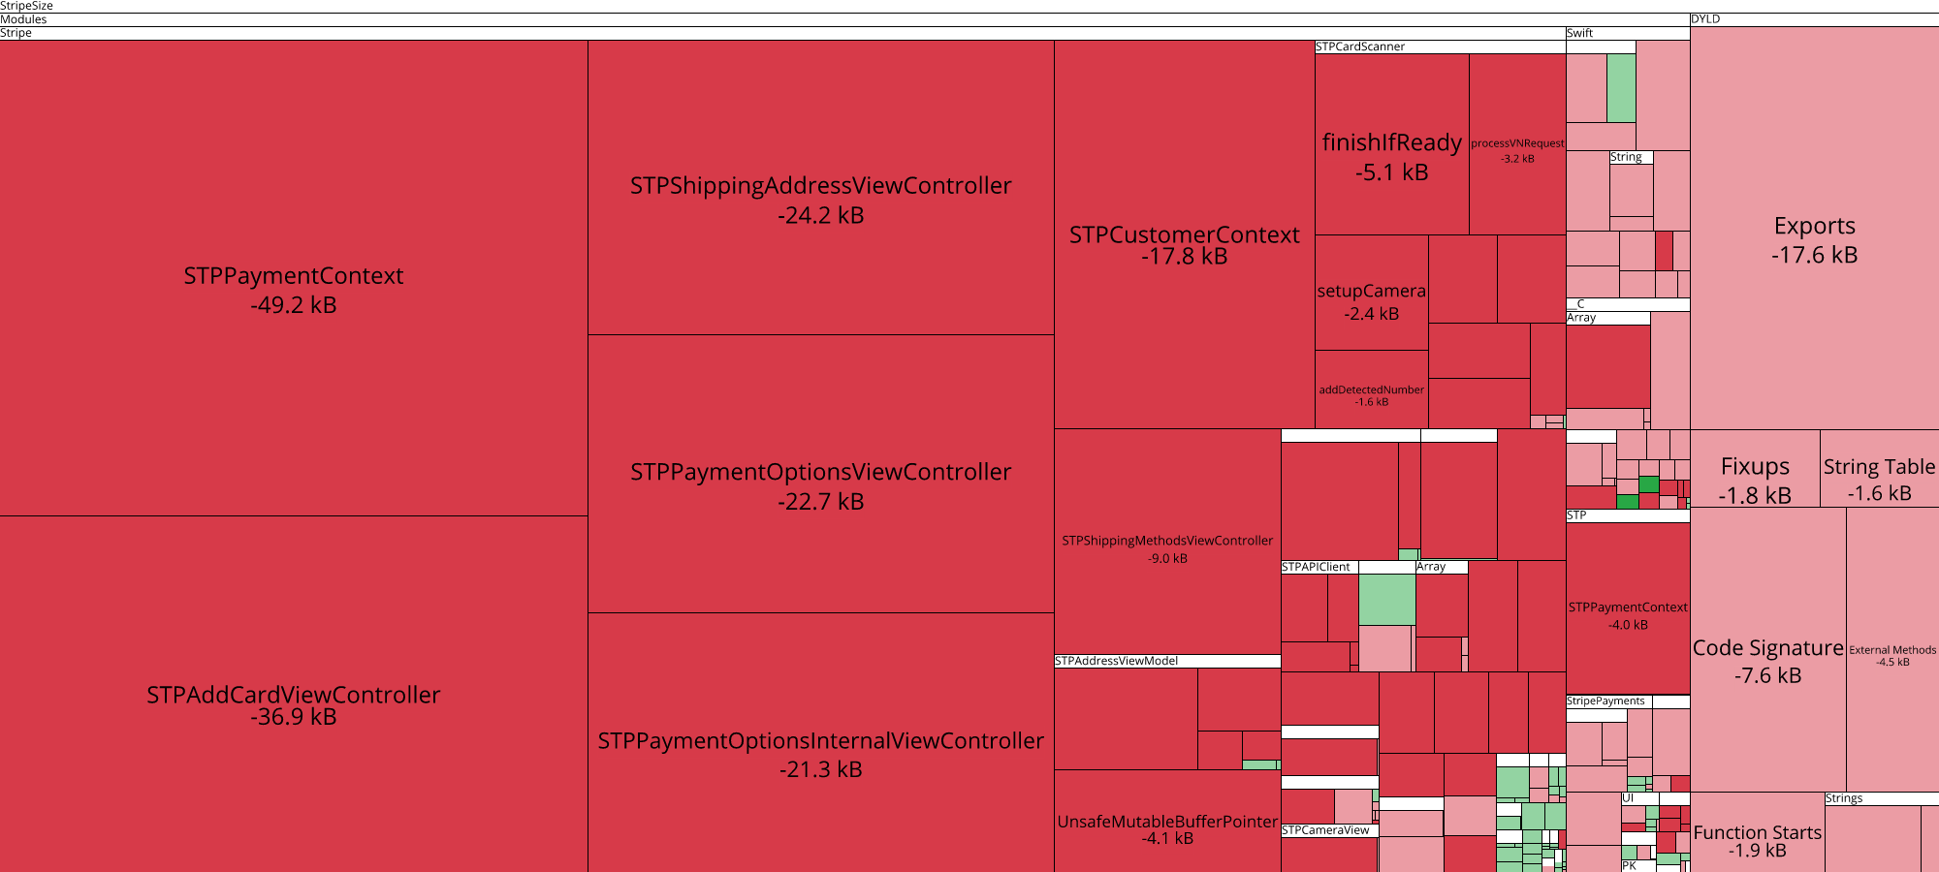The image size is (1939, 872).
Task: Open the STPShippingMethodsViewController -9.0 kB block
Action: [x=1167, y=542]
